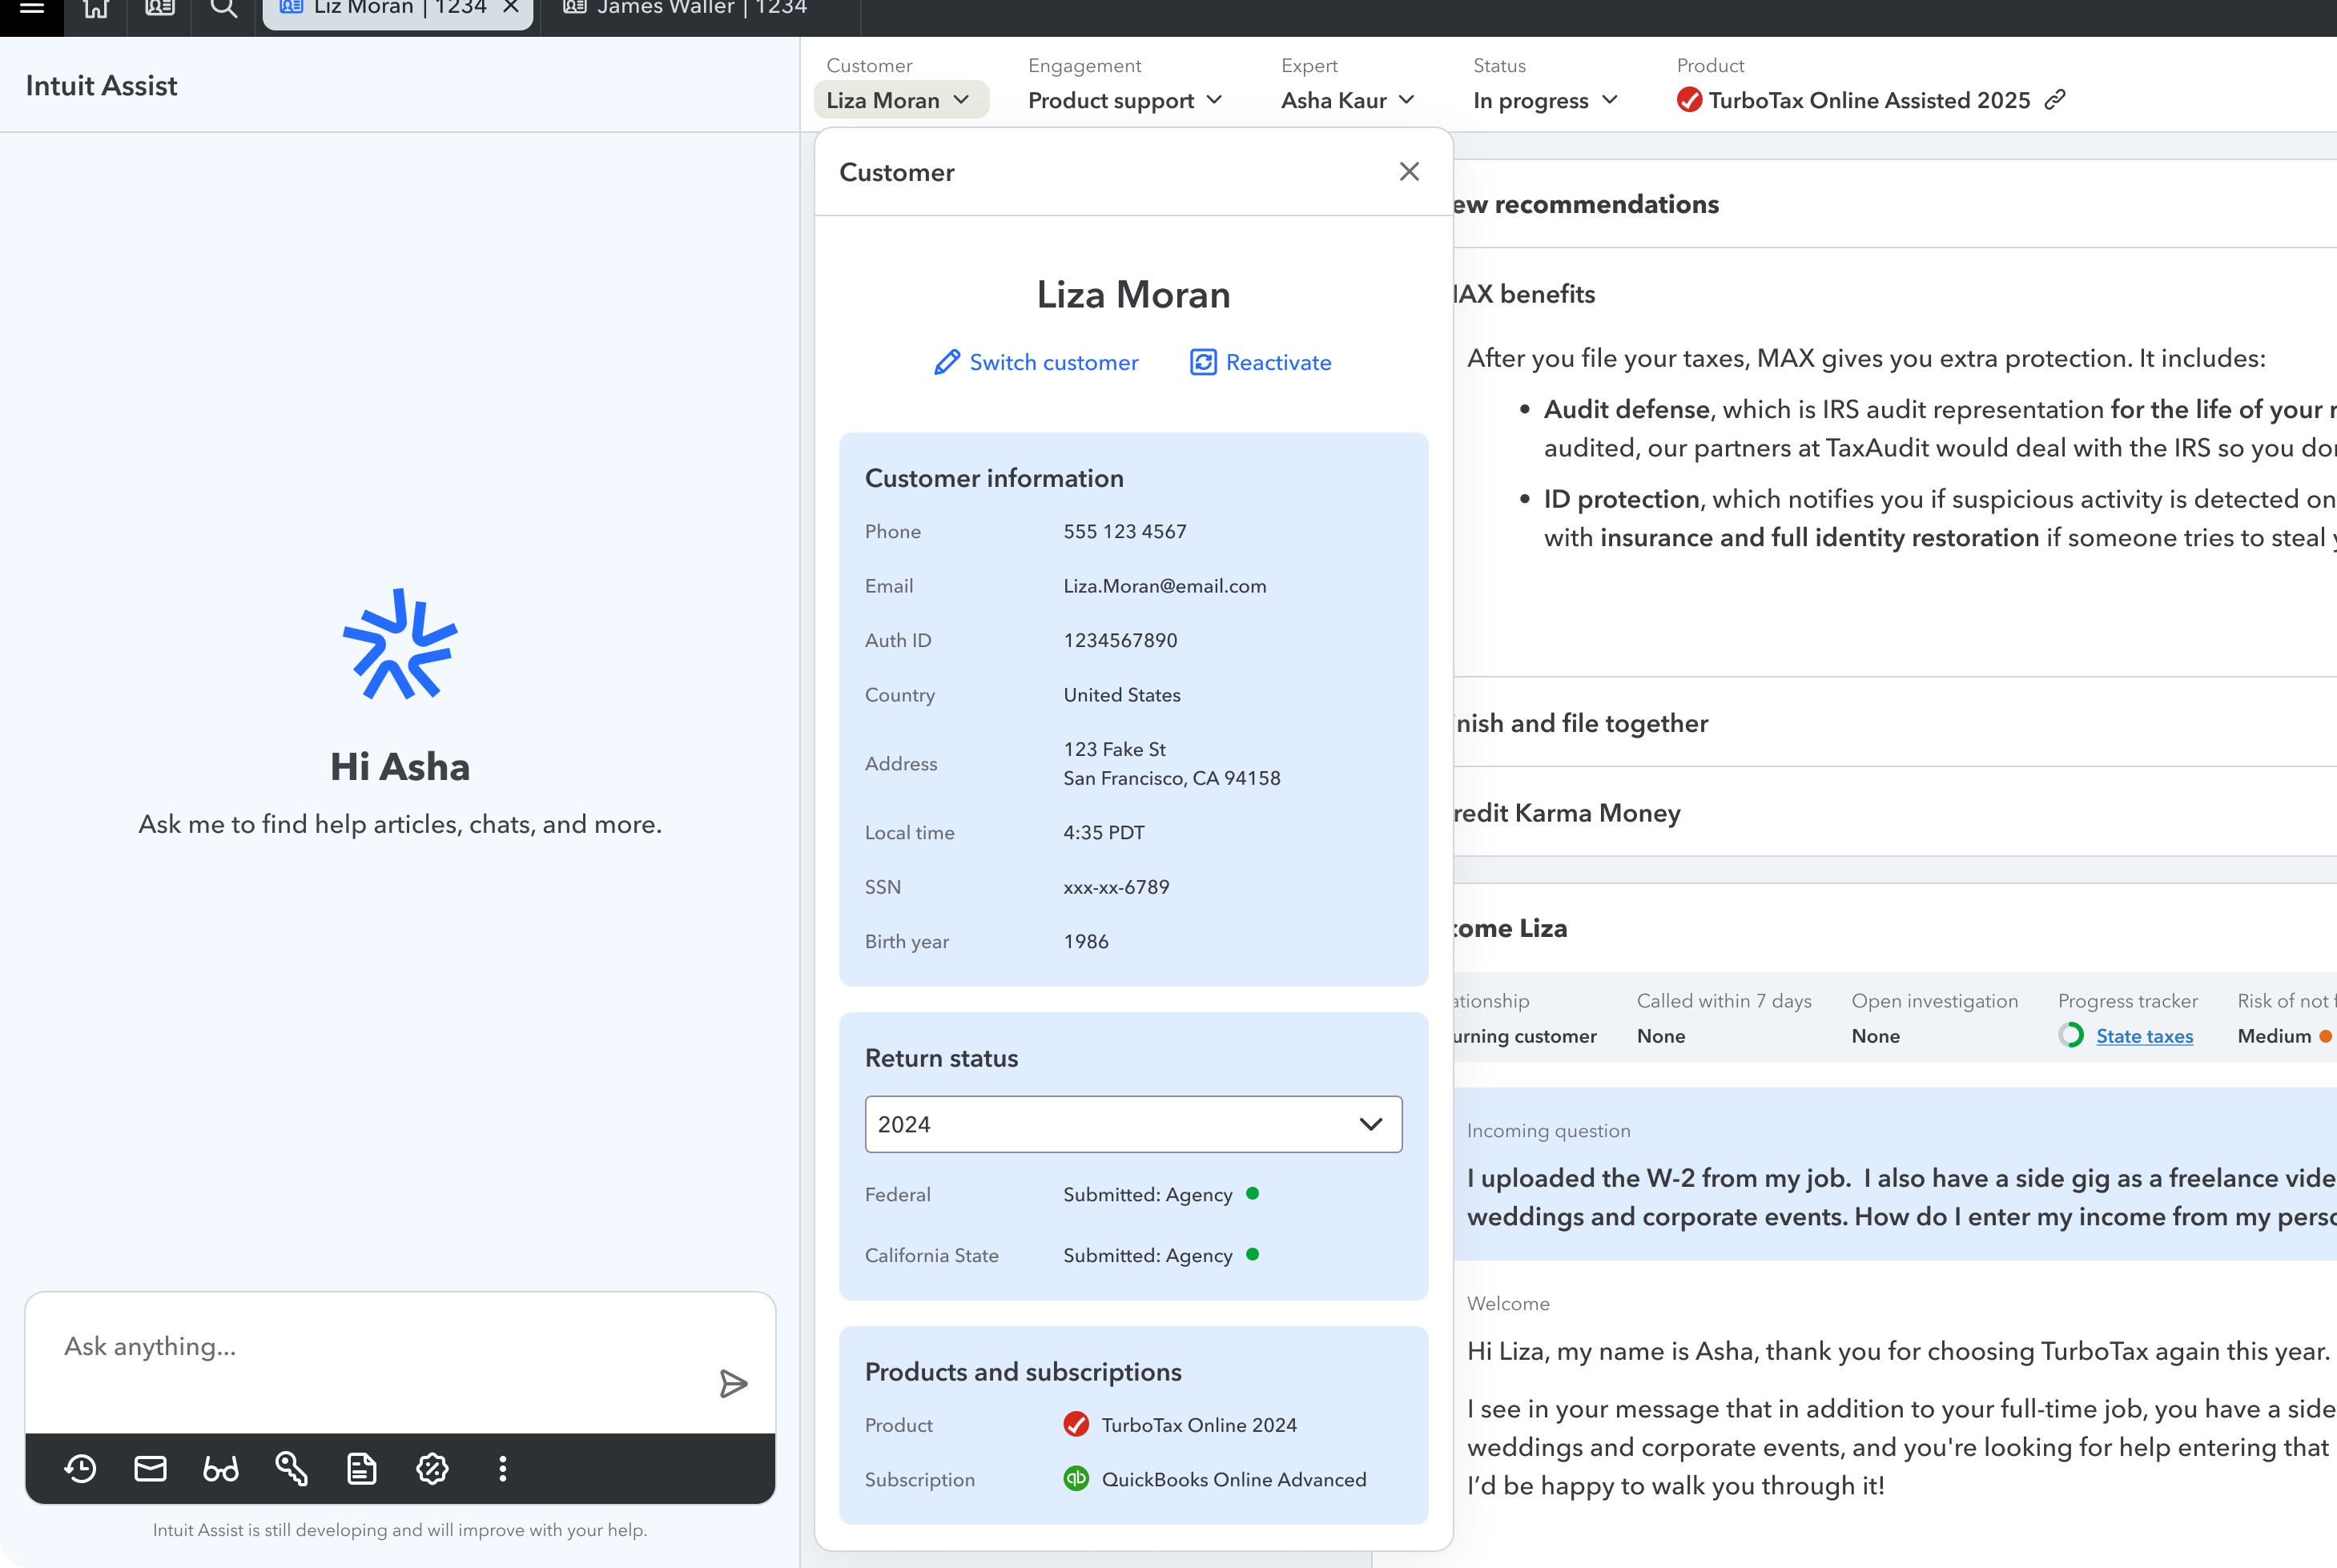Screen dimensions: 2337x1568
Task: Open history icon in Assist toolbar
Action: point(80,1469)
